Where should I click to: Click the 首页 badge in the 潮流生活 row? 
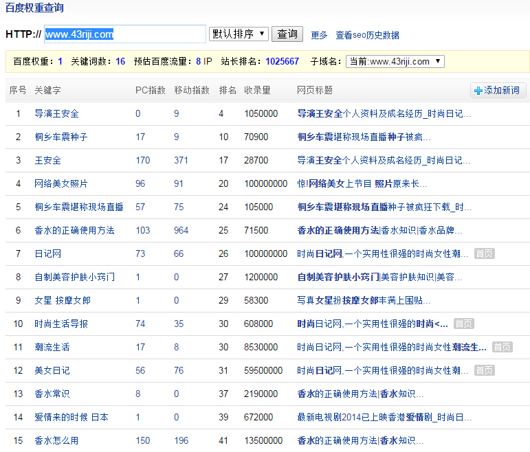pos(502,347)
